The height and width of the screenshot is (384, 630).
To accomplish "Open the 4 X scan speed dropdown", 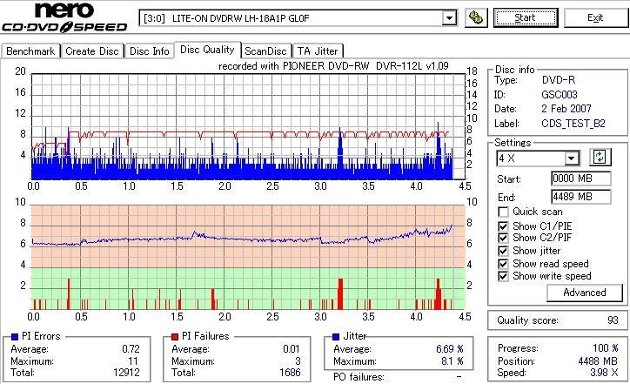I will 571,158.
